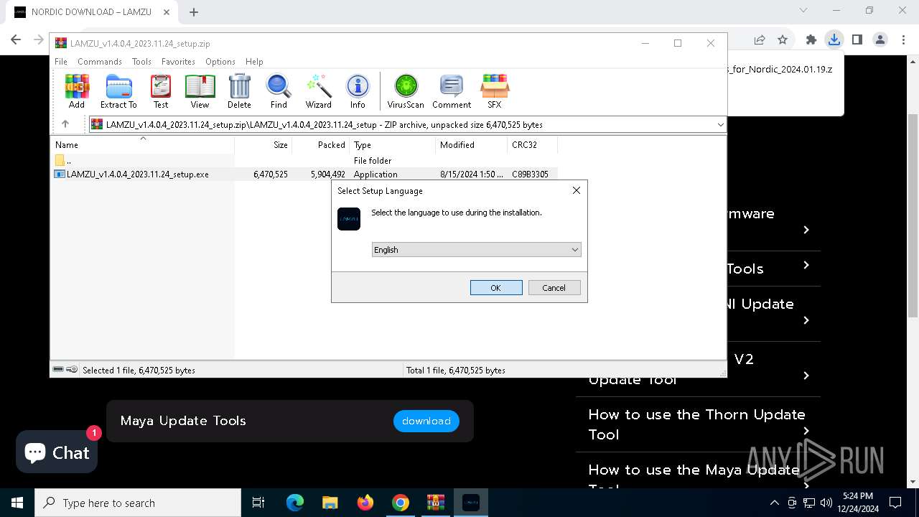Click the Windows taskbar search box

click(138, 503)
